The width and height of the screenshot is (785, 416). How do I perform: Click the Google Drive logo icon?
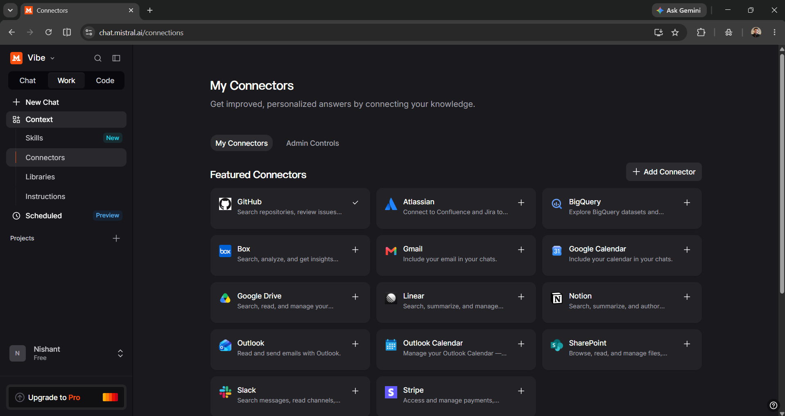[x=225, y=298]
